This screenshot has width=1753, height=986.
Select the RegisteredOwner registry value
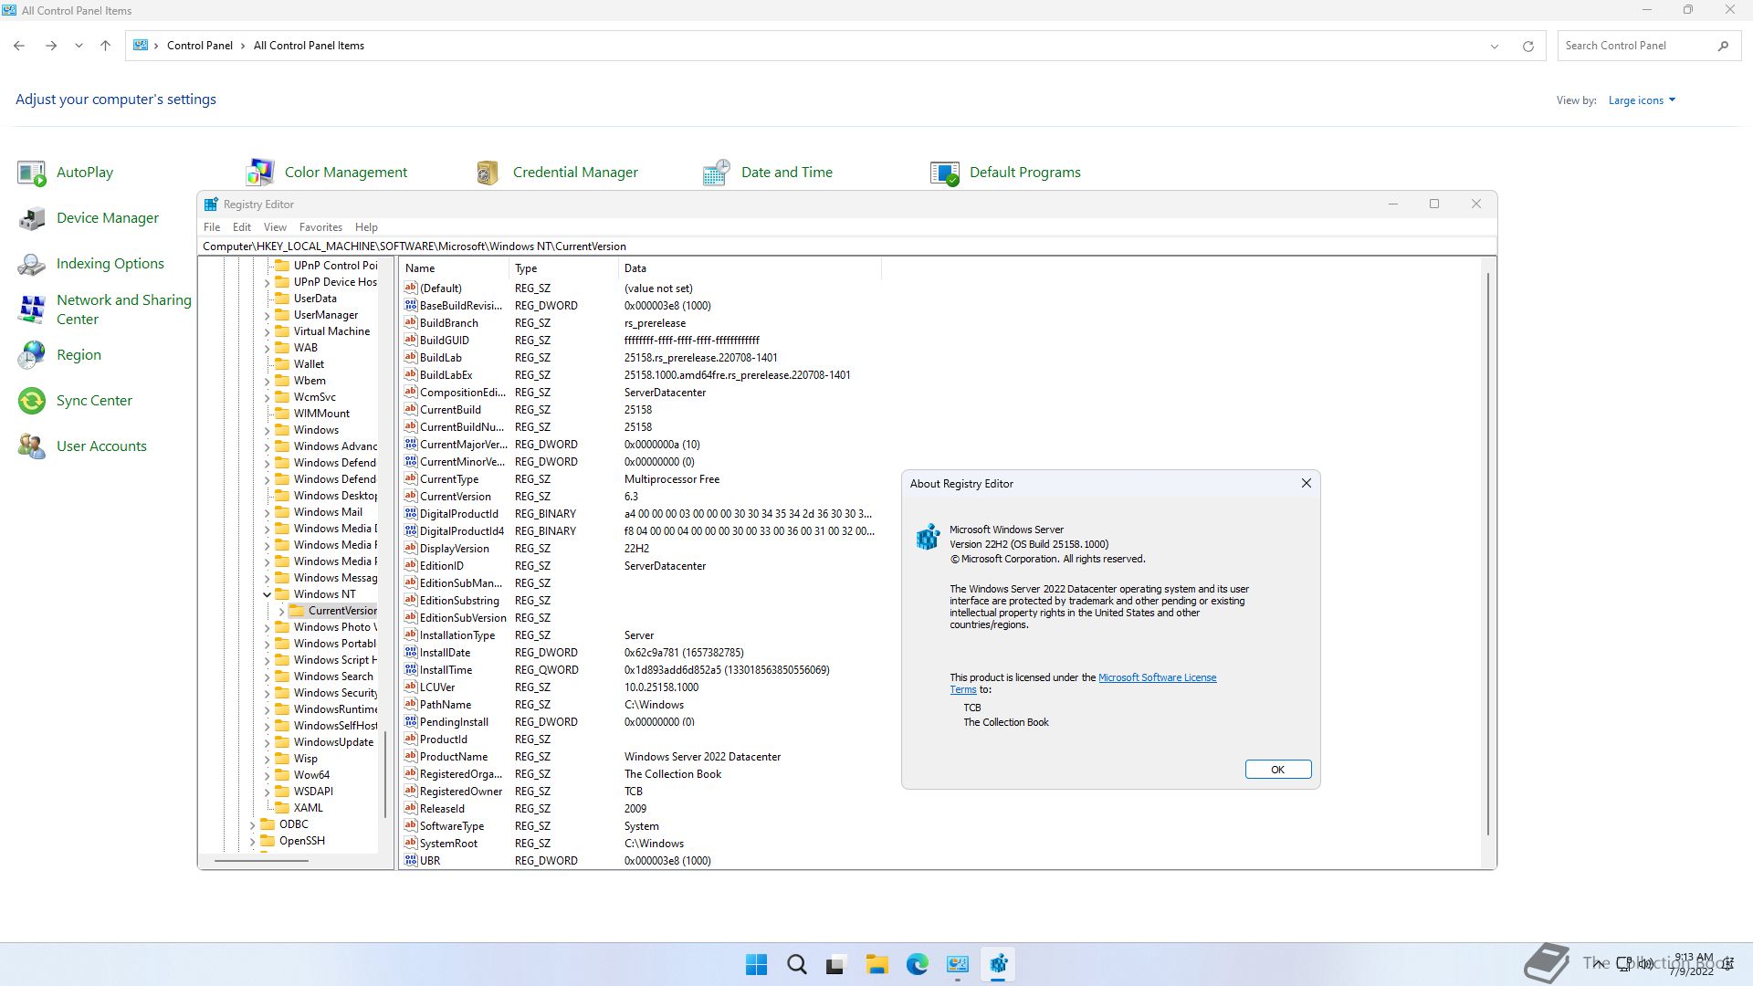461,792
